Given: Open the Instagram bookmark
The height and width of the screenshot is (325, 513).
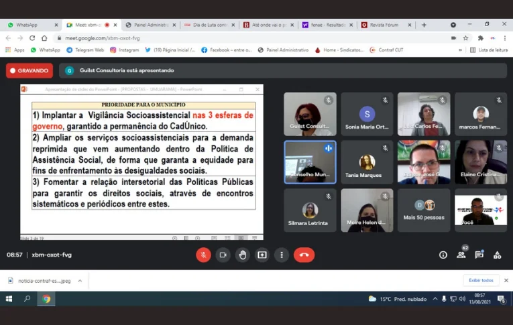Looking at the screenshot, I should (124, 50).
